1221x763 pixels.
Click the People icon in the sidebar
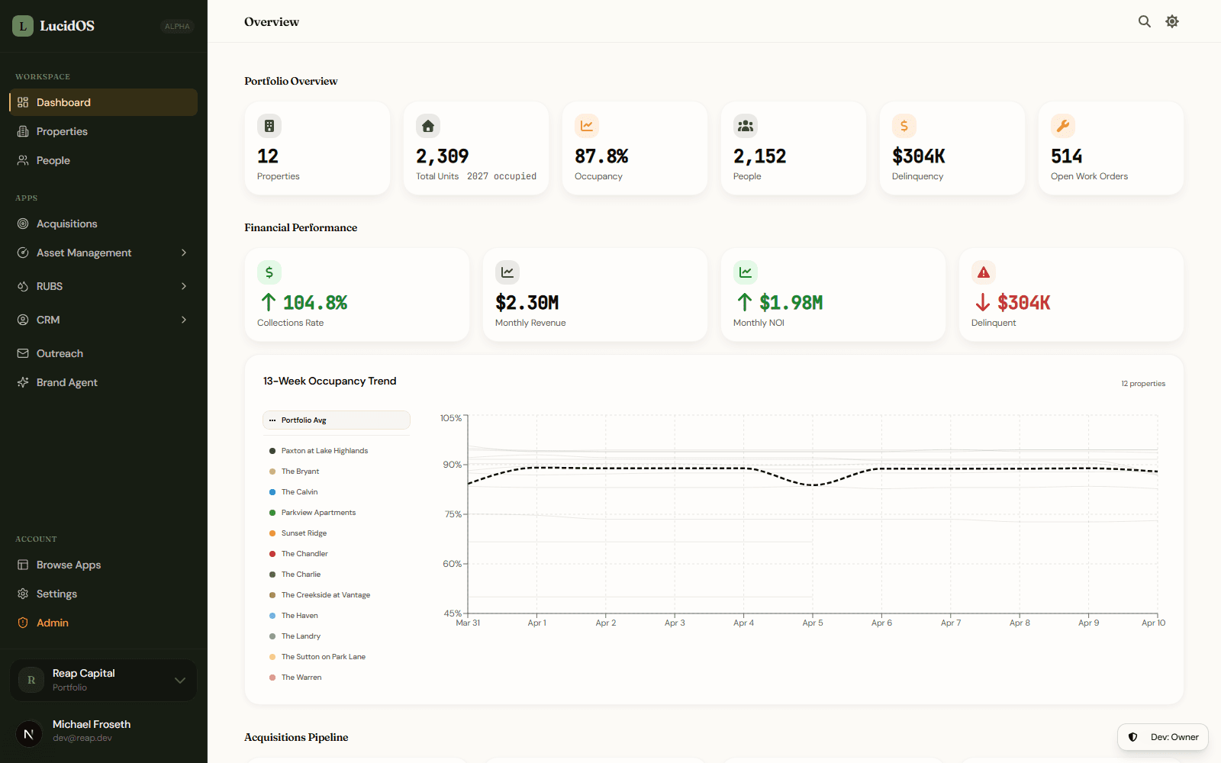[x=23, y=160]
